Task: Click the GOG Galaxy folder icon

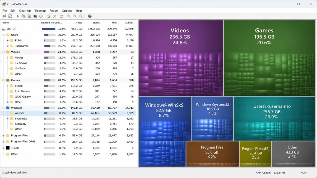Action: (x=12, y=97)
